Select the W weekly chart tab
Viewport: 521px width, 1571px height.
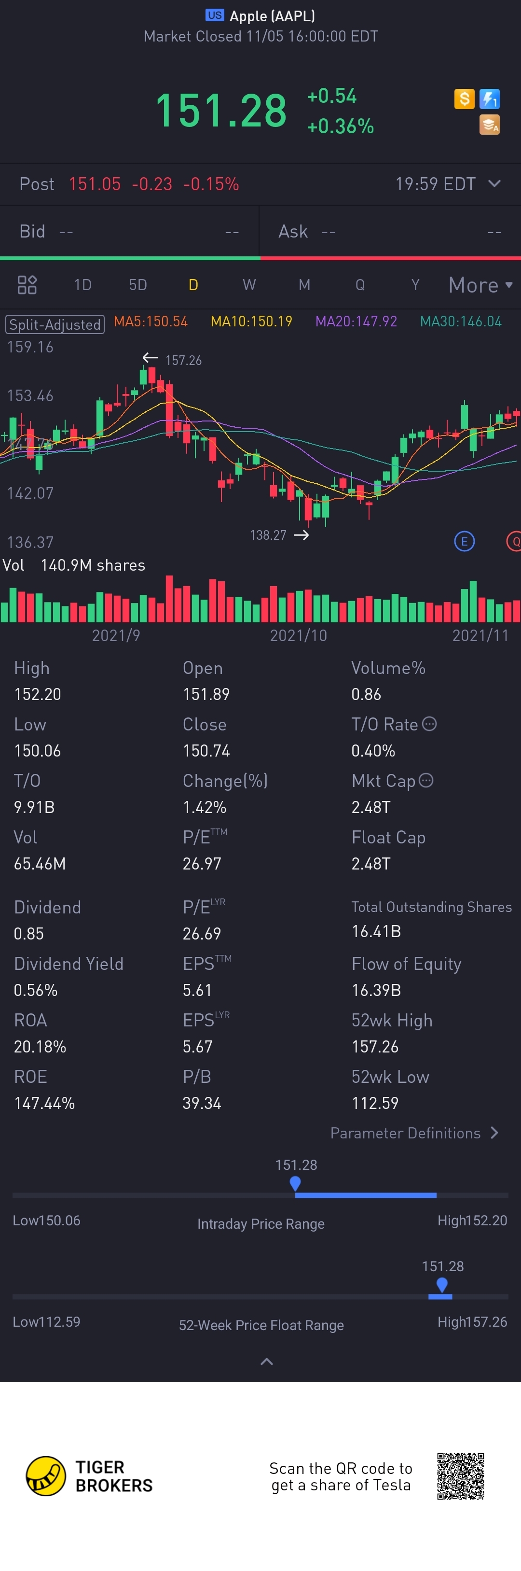(x=248, y=285)
